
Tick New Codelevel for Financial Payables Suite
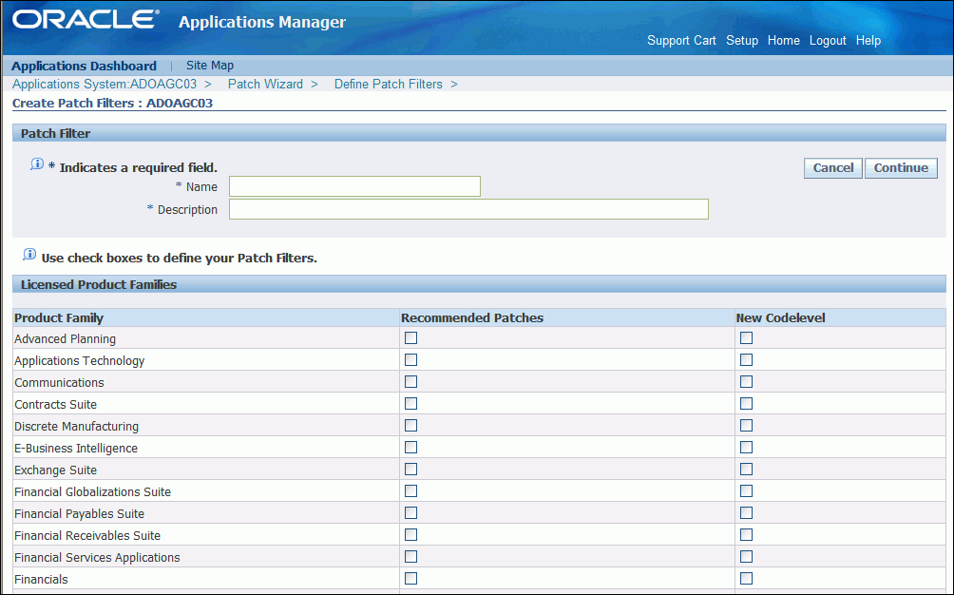point(747,513)
